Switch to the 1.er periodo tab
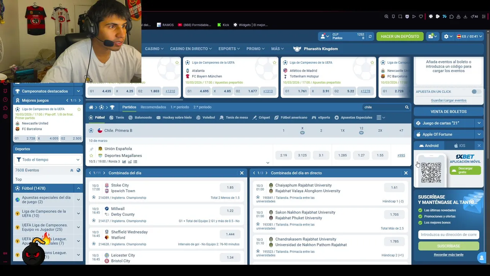Screen dimensions: 490x276 180,107
